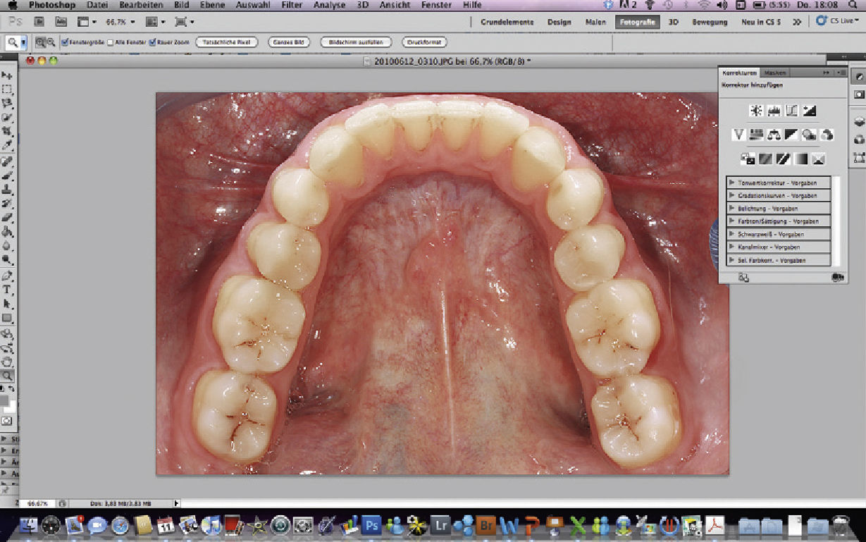Expand Tonwertkorrektur - Vorgaben presets
Viewport: 866px width, 542px height.
(x=732, y=183)
